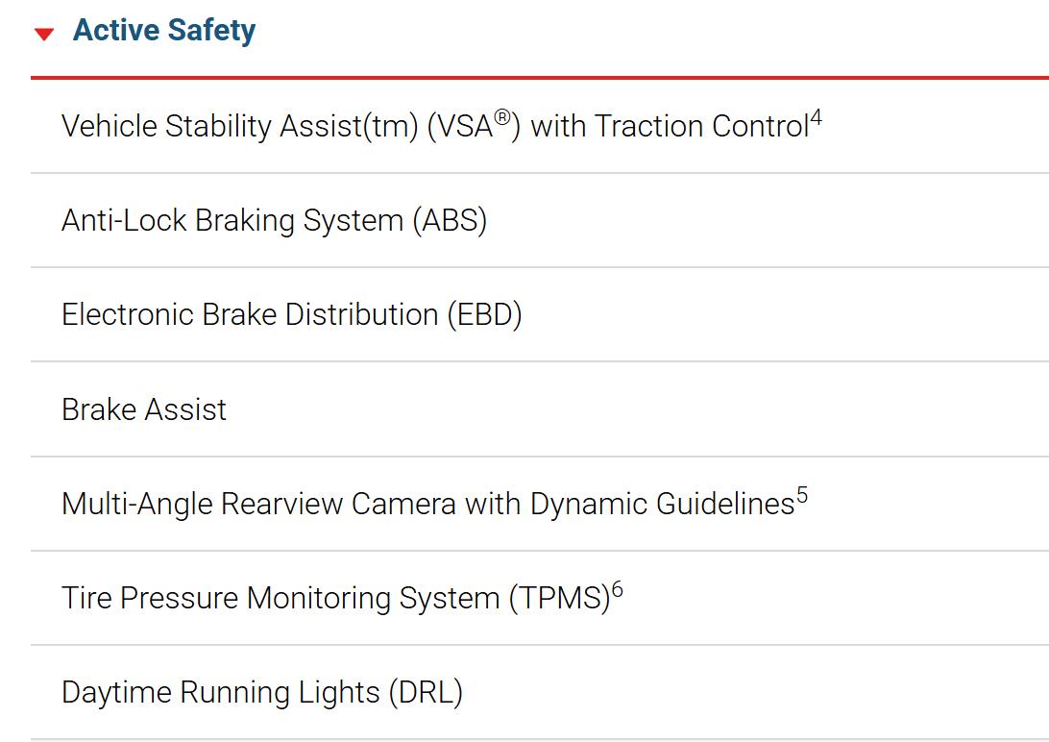
Task: Select the Brake Assist row
Action: click(x=539, y=408)
